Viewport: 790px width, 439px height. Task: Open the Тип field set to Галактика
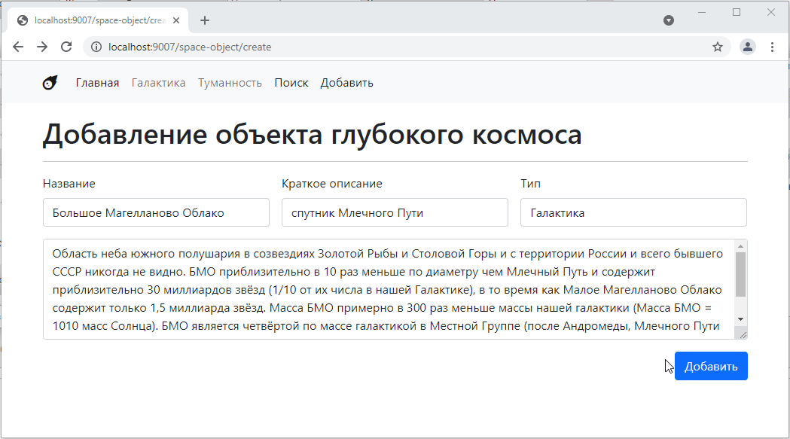click(x=633, y=212)
